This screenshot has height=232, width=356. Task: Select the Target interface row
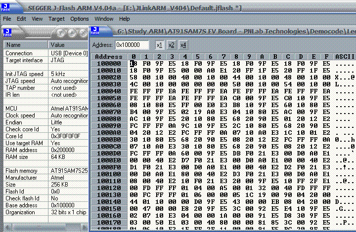(x=46, y=60)
